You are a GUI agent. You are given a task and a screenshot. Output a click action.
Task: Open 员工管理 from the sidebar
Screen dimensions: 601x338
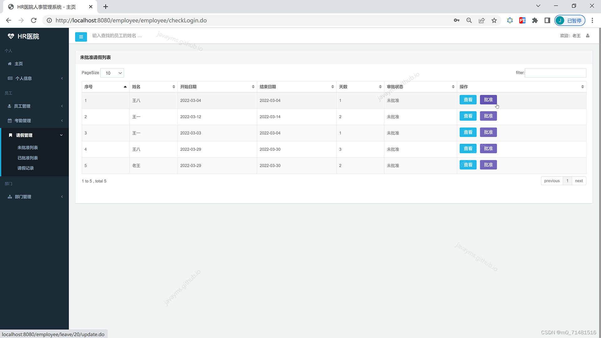(22, 106)
